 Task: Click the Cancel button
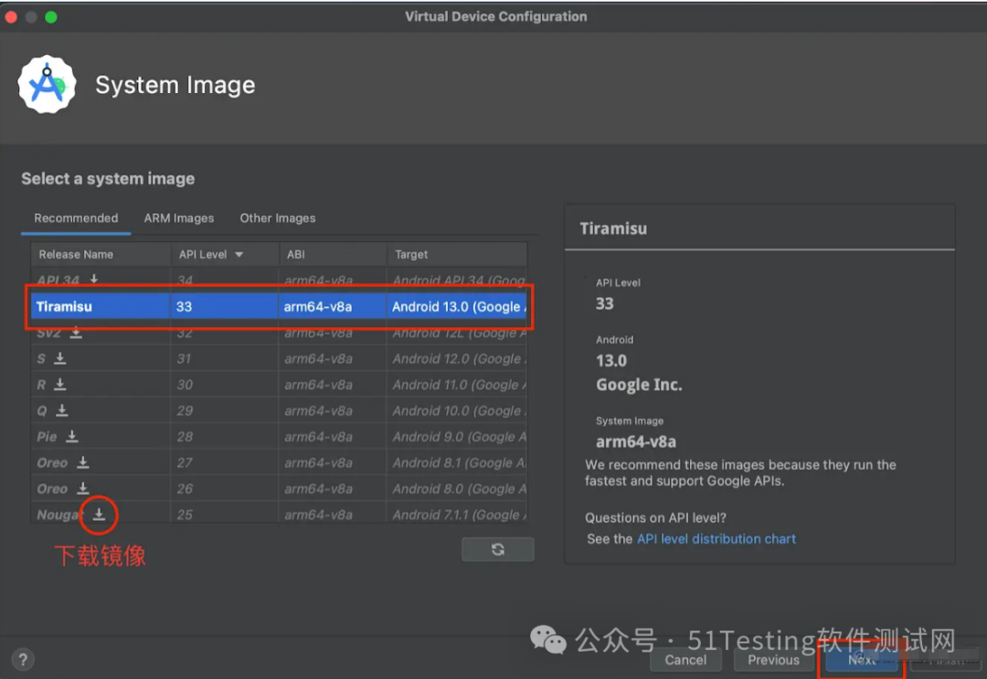[x=685, y=660]
